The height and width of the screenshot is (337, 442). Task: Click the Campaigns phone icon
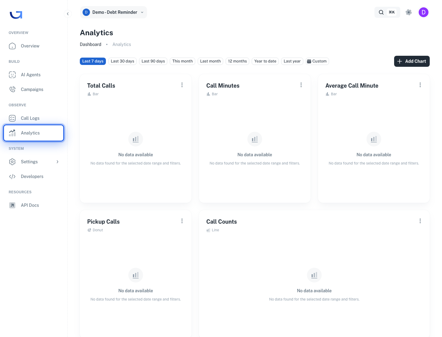click(x=12, y=89)
